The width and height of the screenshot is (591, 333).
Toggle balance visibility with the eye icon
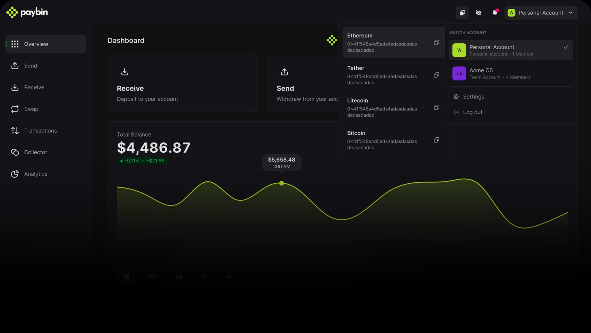(479, 13)
